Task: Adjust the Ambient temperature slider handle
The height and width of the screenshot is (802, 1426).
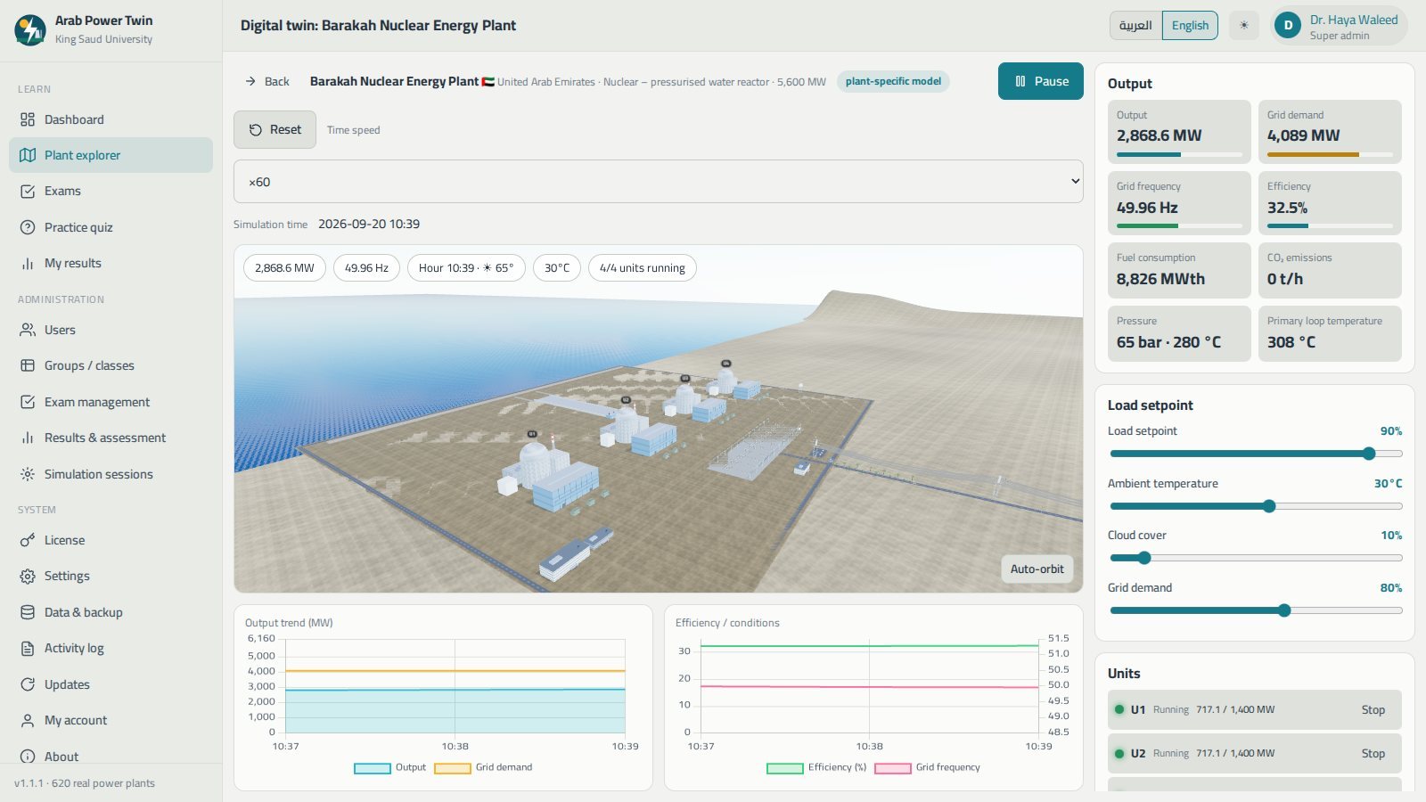Action: tap(1269, 506)
